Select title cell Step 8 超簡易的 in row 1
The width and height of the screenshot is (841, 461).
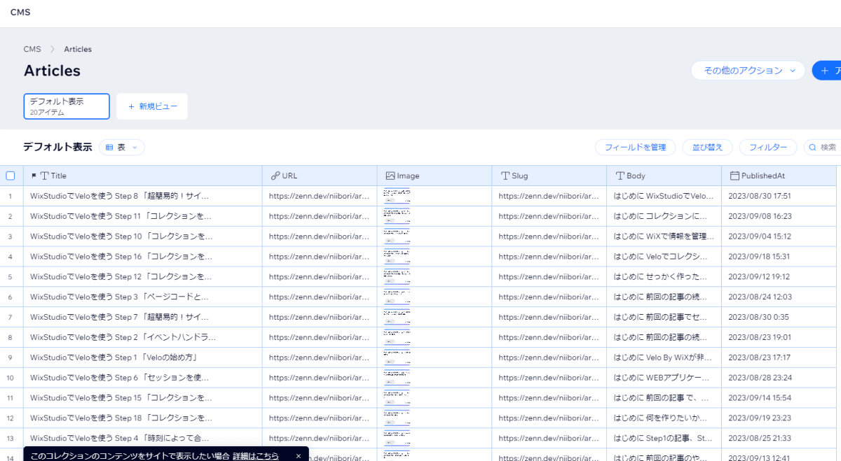coord(143,196)
